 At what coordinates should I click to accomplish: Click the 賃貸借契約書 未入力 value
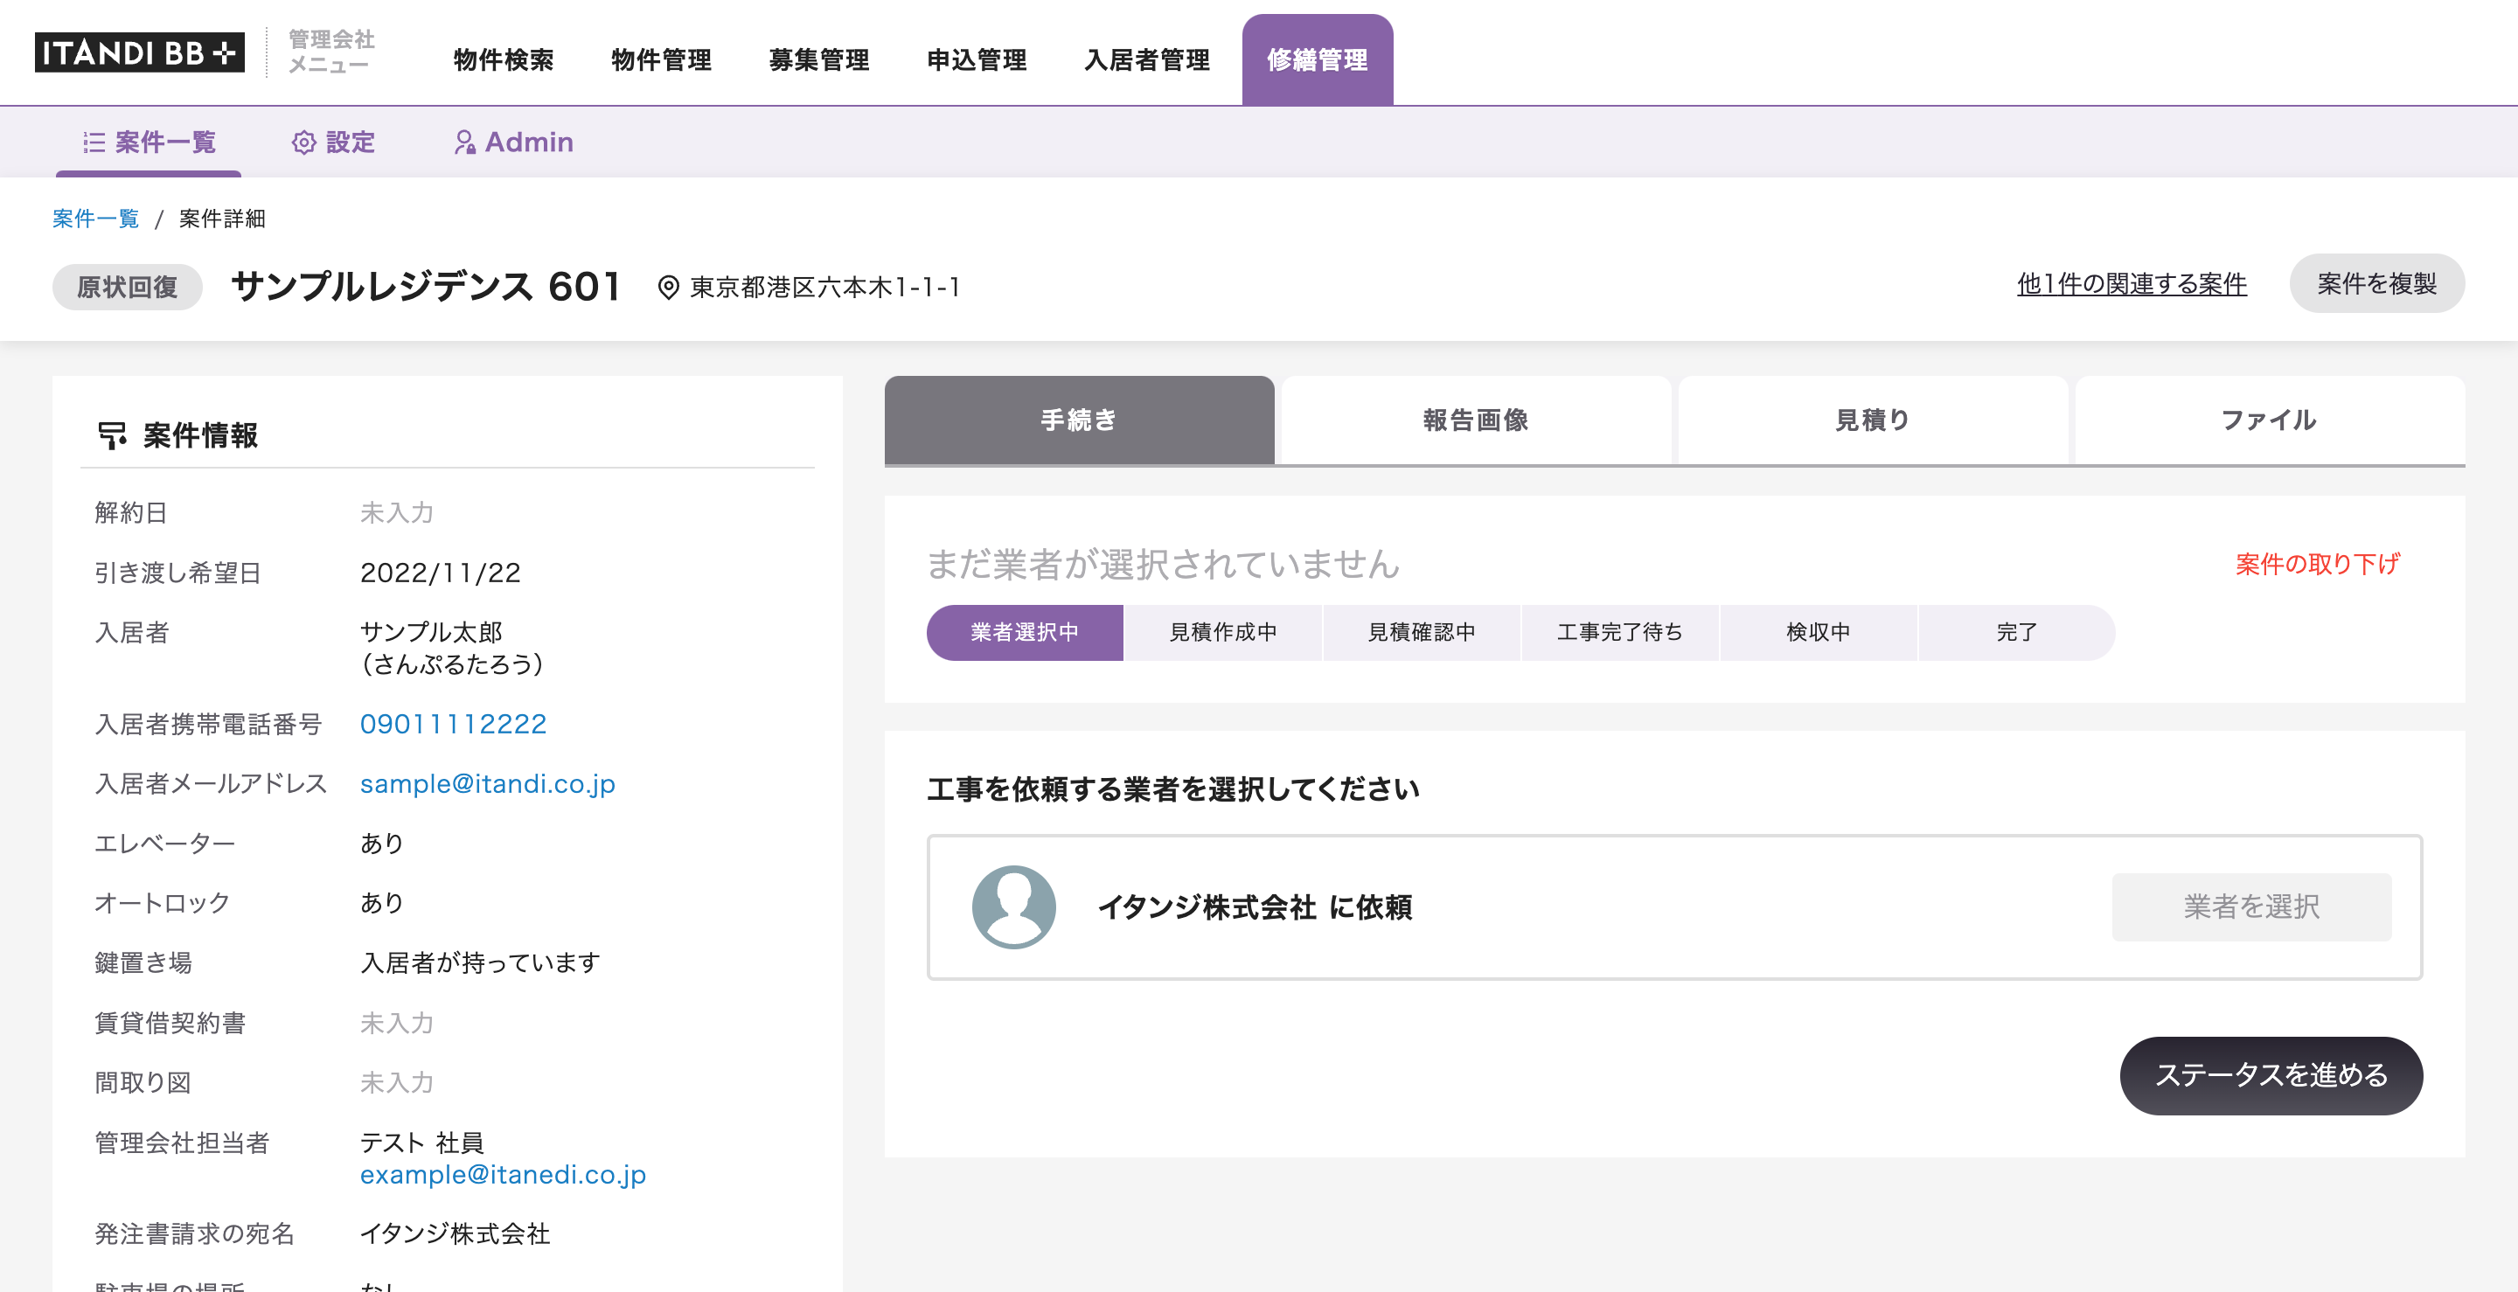pyautogui.click(x=397, y=1024)
